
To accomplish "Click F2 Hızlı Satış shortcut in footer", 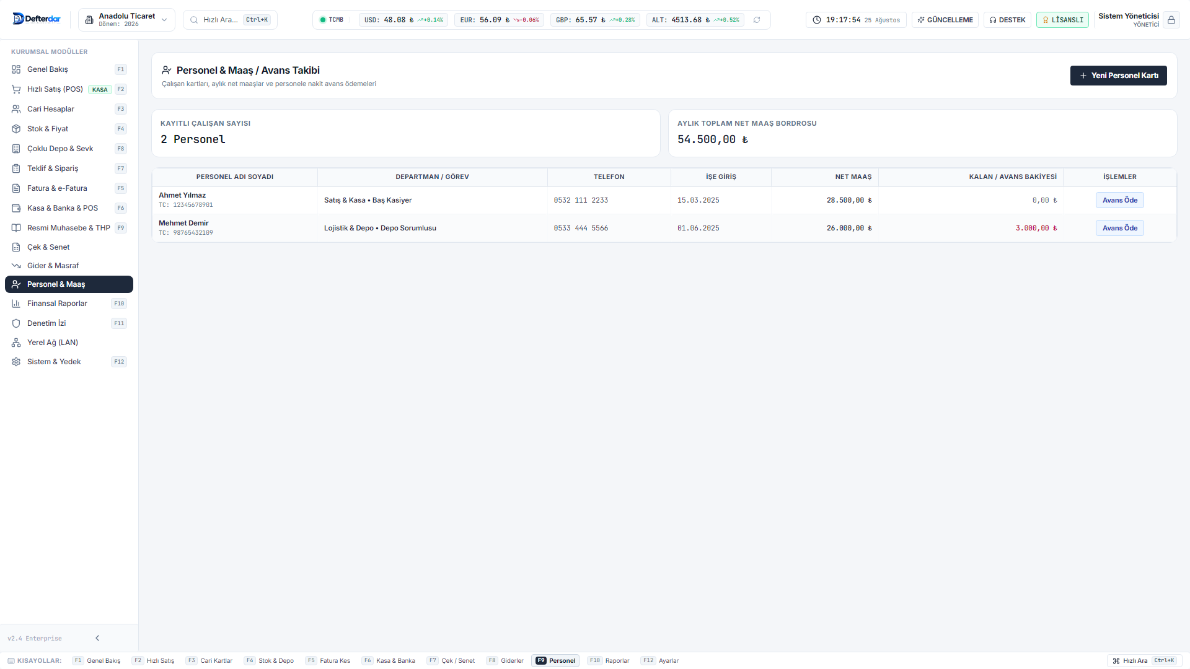I will [153, 661].
